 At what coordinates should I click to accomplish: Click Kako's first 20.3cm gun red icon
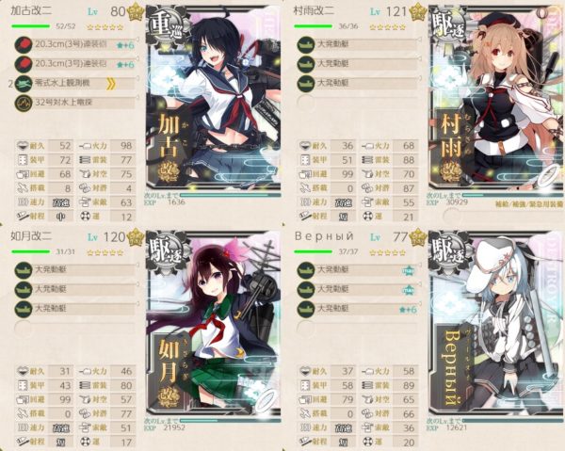(x=24, y=44)
